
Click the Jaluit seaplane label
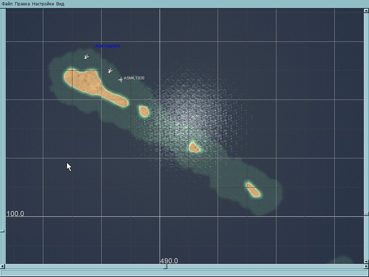(107, 46)
